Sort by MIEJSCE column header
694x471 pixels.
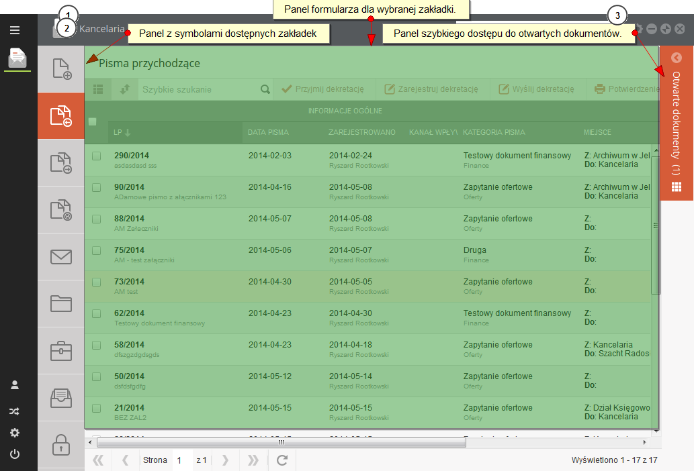pyautogui.click(x=618, y=133)
